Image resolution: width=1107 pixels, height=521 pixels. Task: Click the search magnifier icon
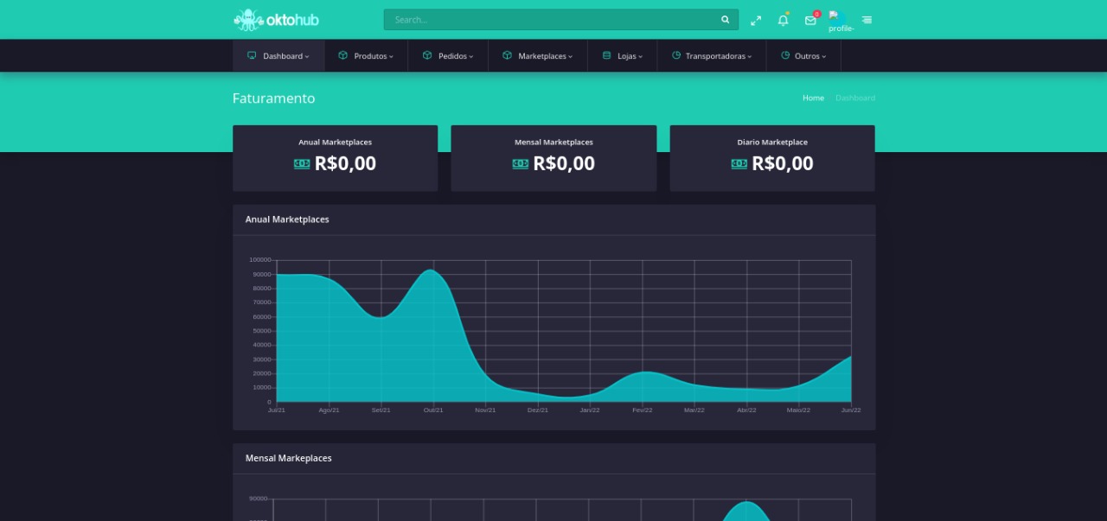coord(725,20)
